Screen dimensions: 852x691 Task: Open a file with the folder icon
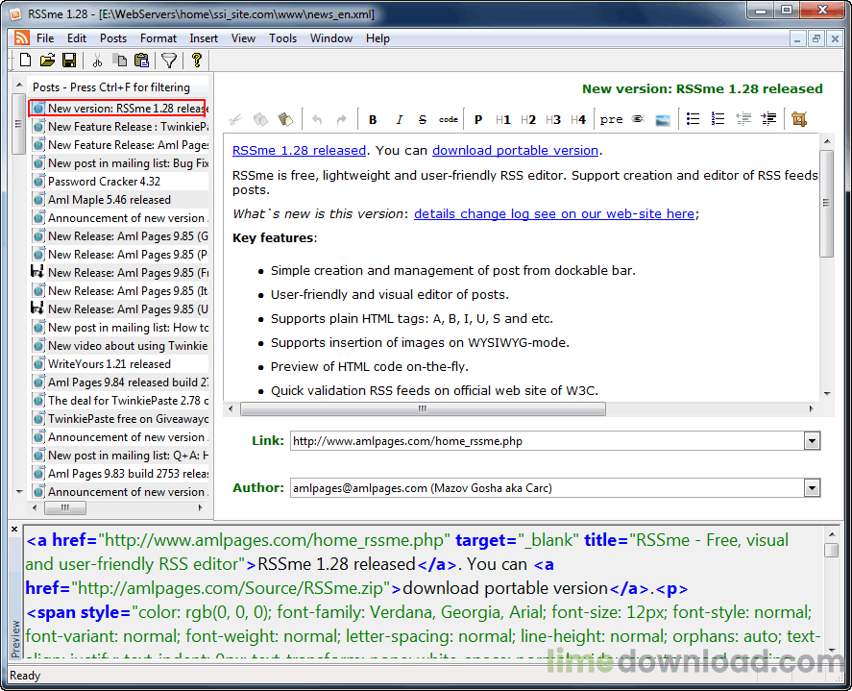pos(47,61)
